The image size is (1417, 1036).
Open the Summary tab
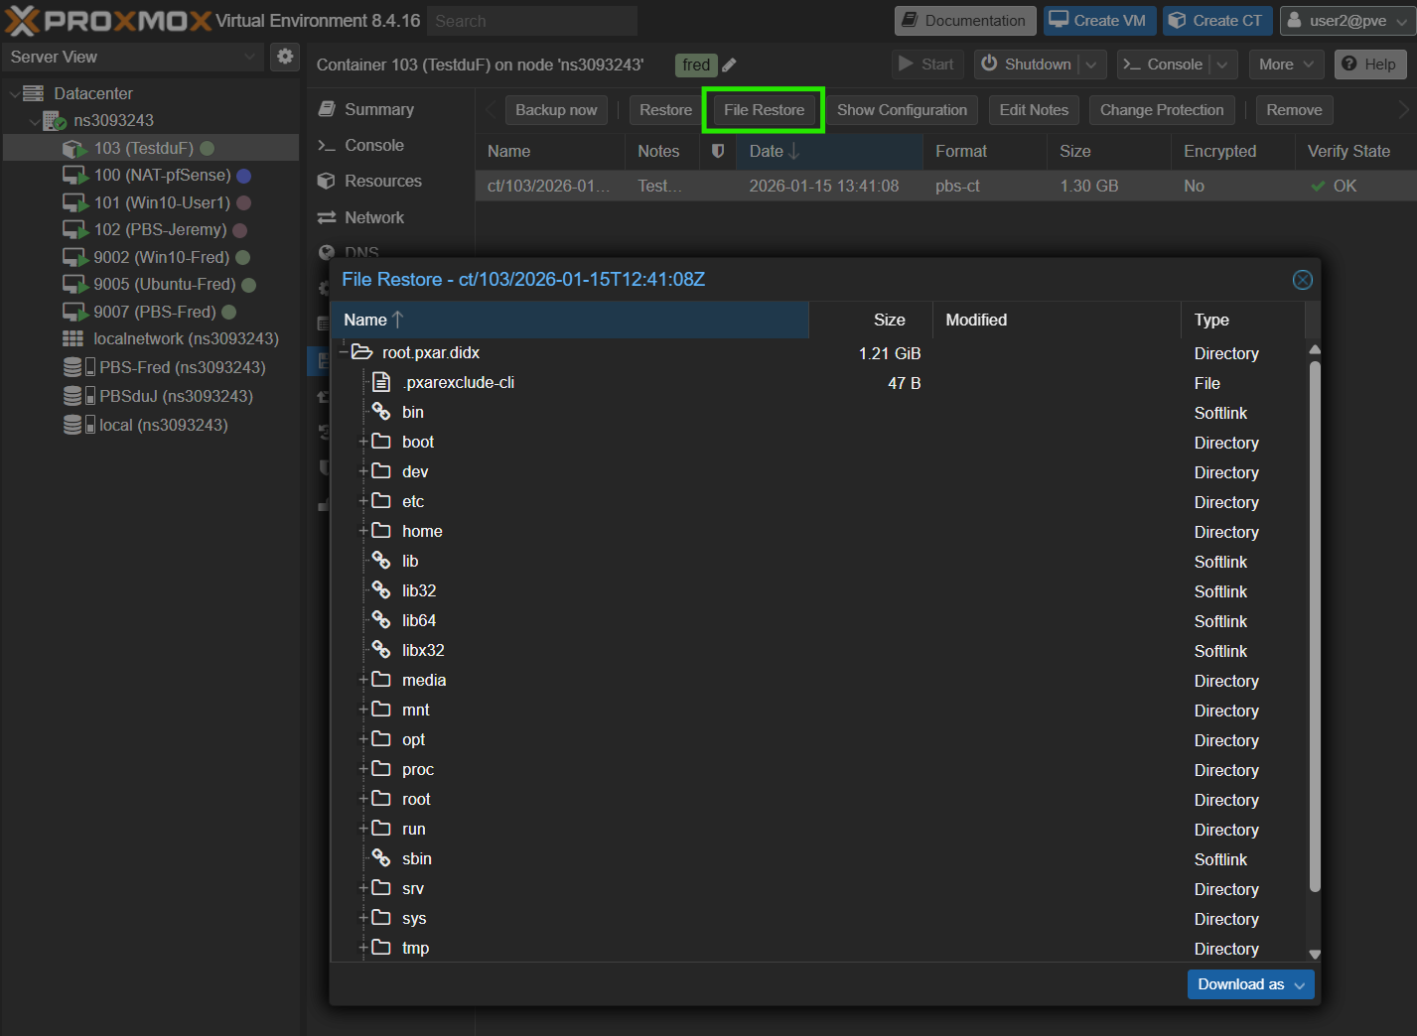(378, 109)
